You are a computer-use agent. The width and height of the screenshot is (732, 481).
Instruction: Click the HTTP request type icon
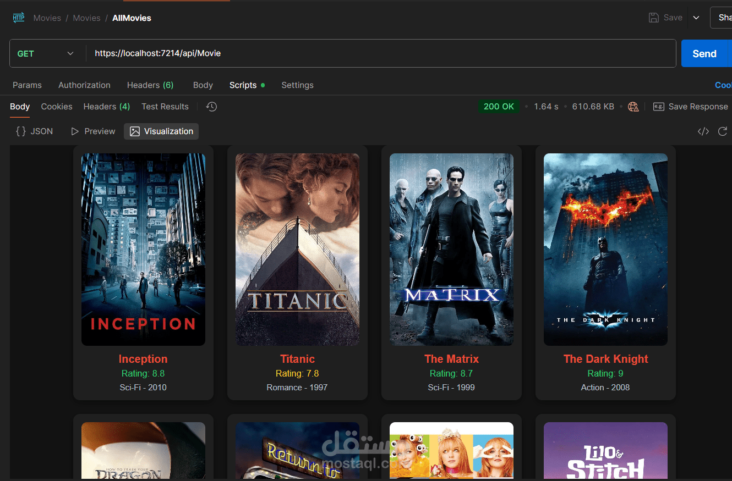[19, 18]
